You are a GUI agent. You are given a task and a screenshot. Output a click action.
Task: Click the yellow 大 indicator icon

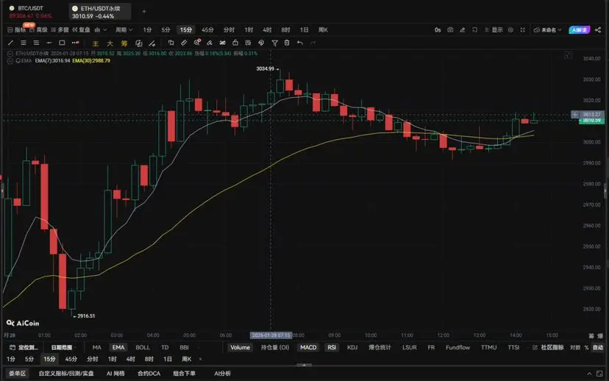[x=110, y=43]
